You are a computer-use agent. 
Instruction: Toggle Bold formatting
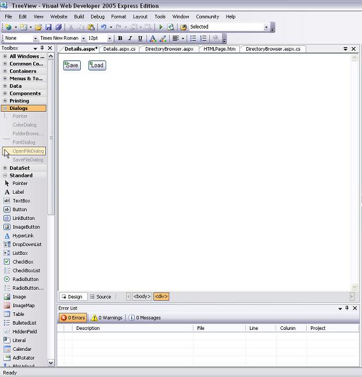tap(120, 38)
